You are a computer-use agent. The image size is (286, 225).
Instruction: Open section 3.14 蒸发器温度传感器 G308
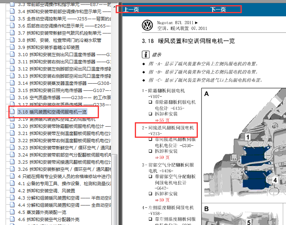click(x=64, y=83)
